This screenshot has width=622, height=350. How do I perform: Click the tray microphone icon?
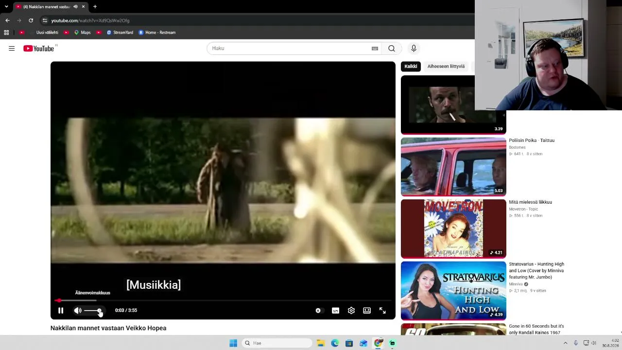[x=576, y=343]
